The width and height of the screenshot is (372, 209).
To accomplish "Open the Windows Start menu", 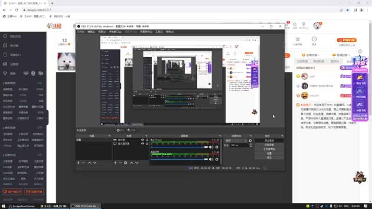I will click(x=3, y=206).
